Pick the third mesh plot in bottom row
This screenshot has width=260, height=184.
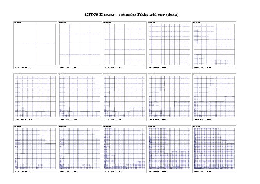124,148
